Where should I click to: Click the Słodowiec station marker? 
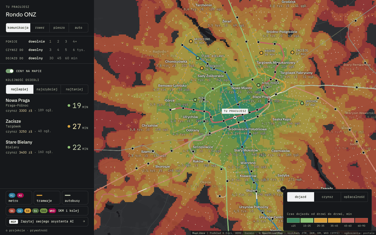(202, 68)
